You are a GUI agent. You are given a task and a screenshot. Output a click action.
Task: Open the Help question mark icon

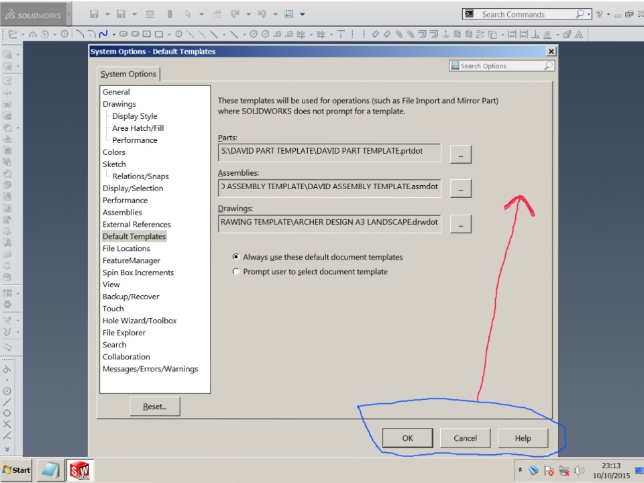(600, 14)
